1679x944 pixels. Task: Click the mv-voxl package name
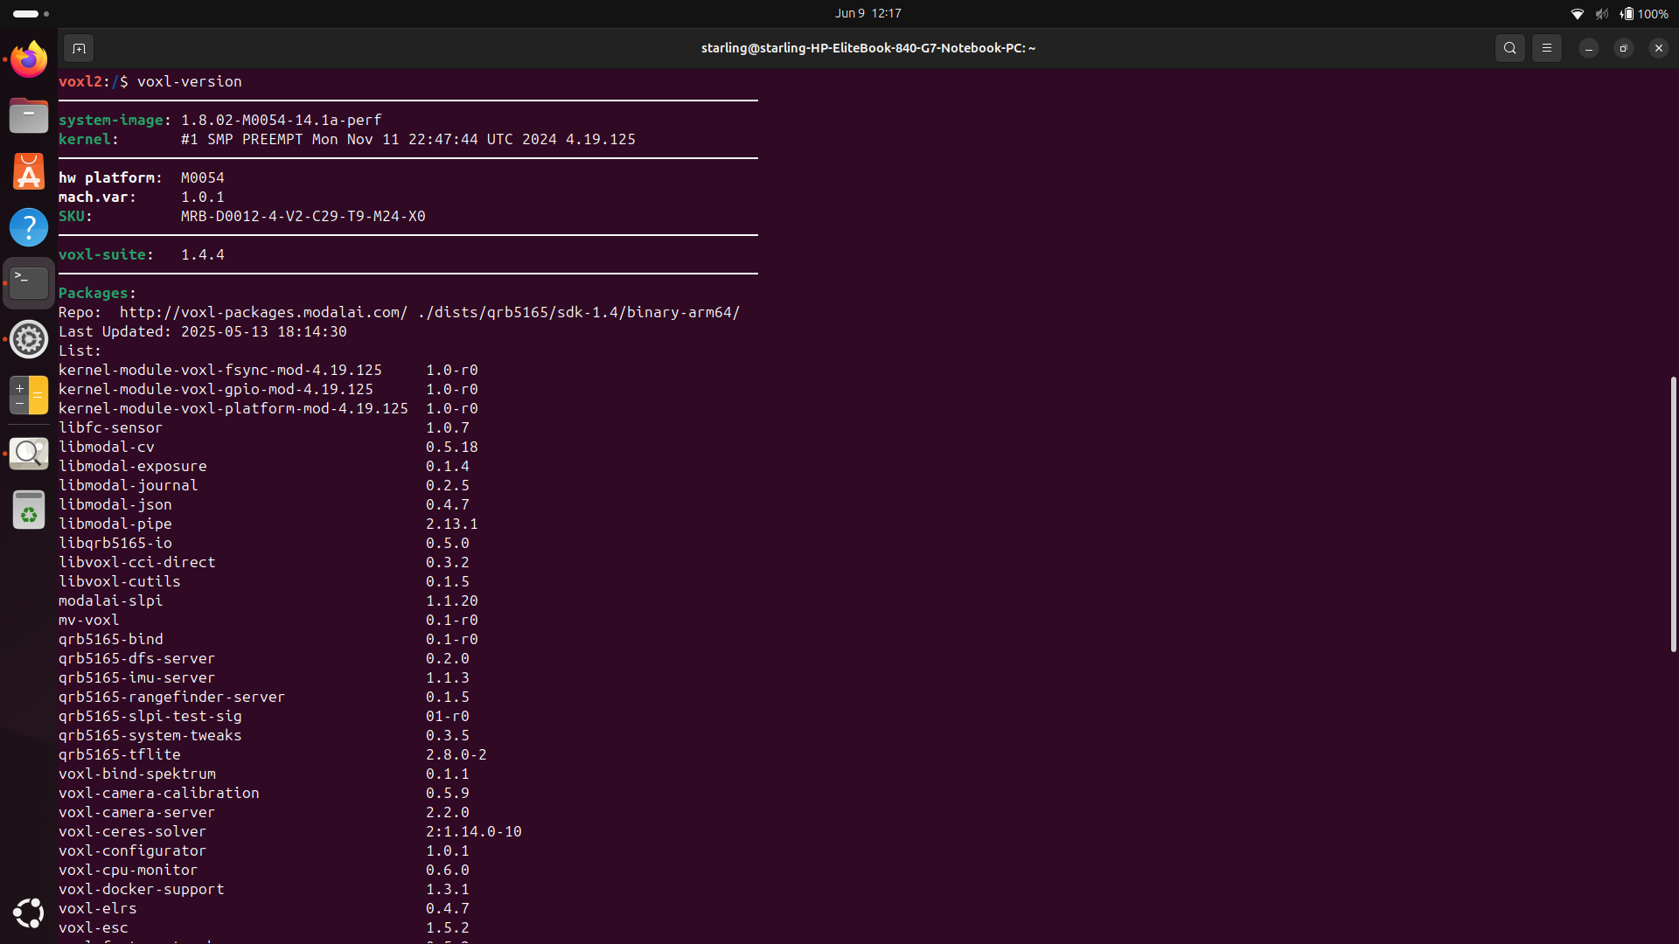(89, 620)
